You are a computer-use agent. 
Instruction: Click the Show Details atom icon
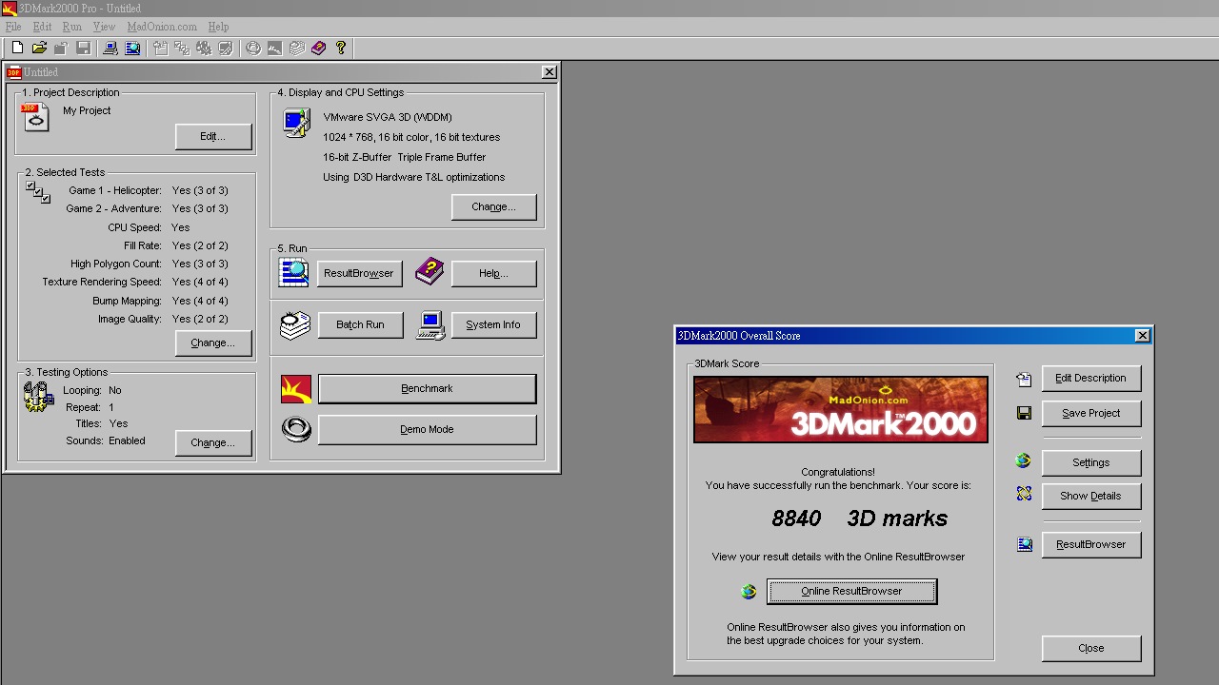(x=1023, y=493)
